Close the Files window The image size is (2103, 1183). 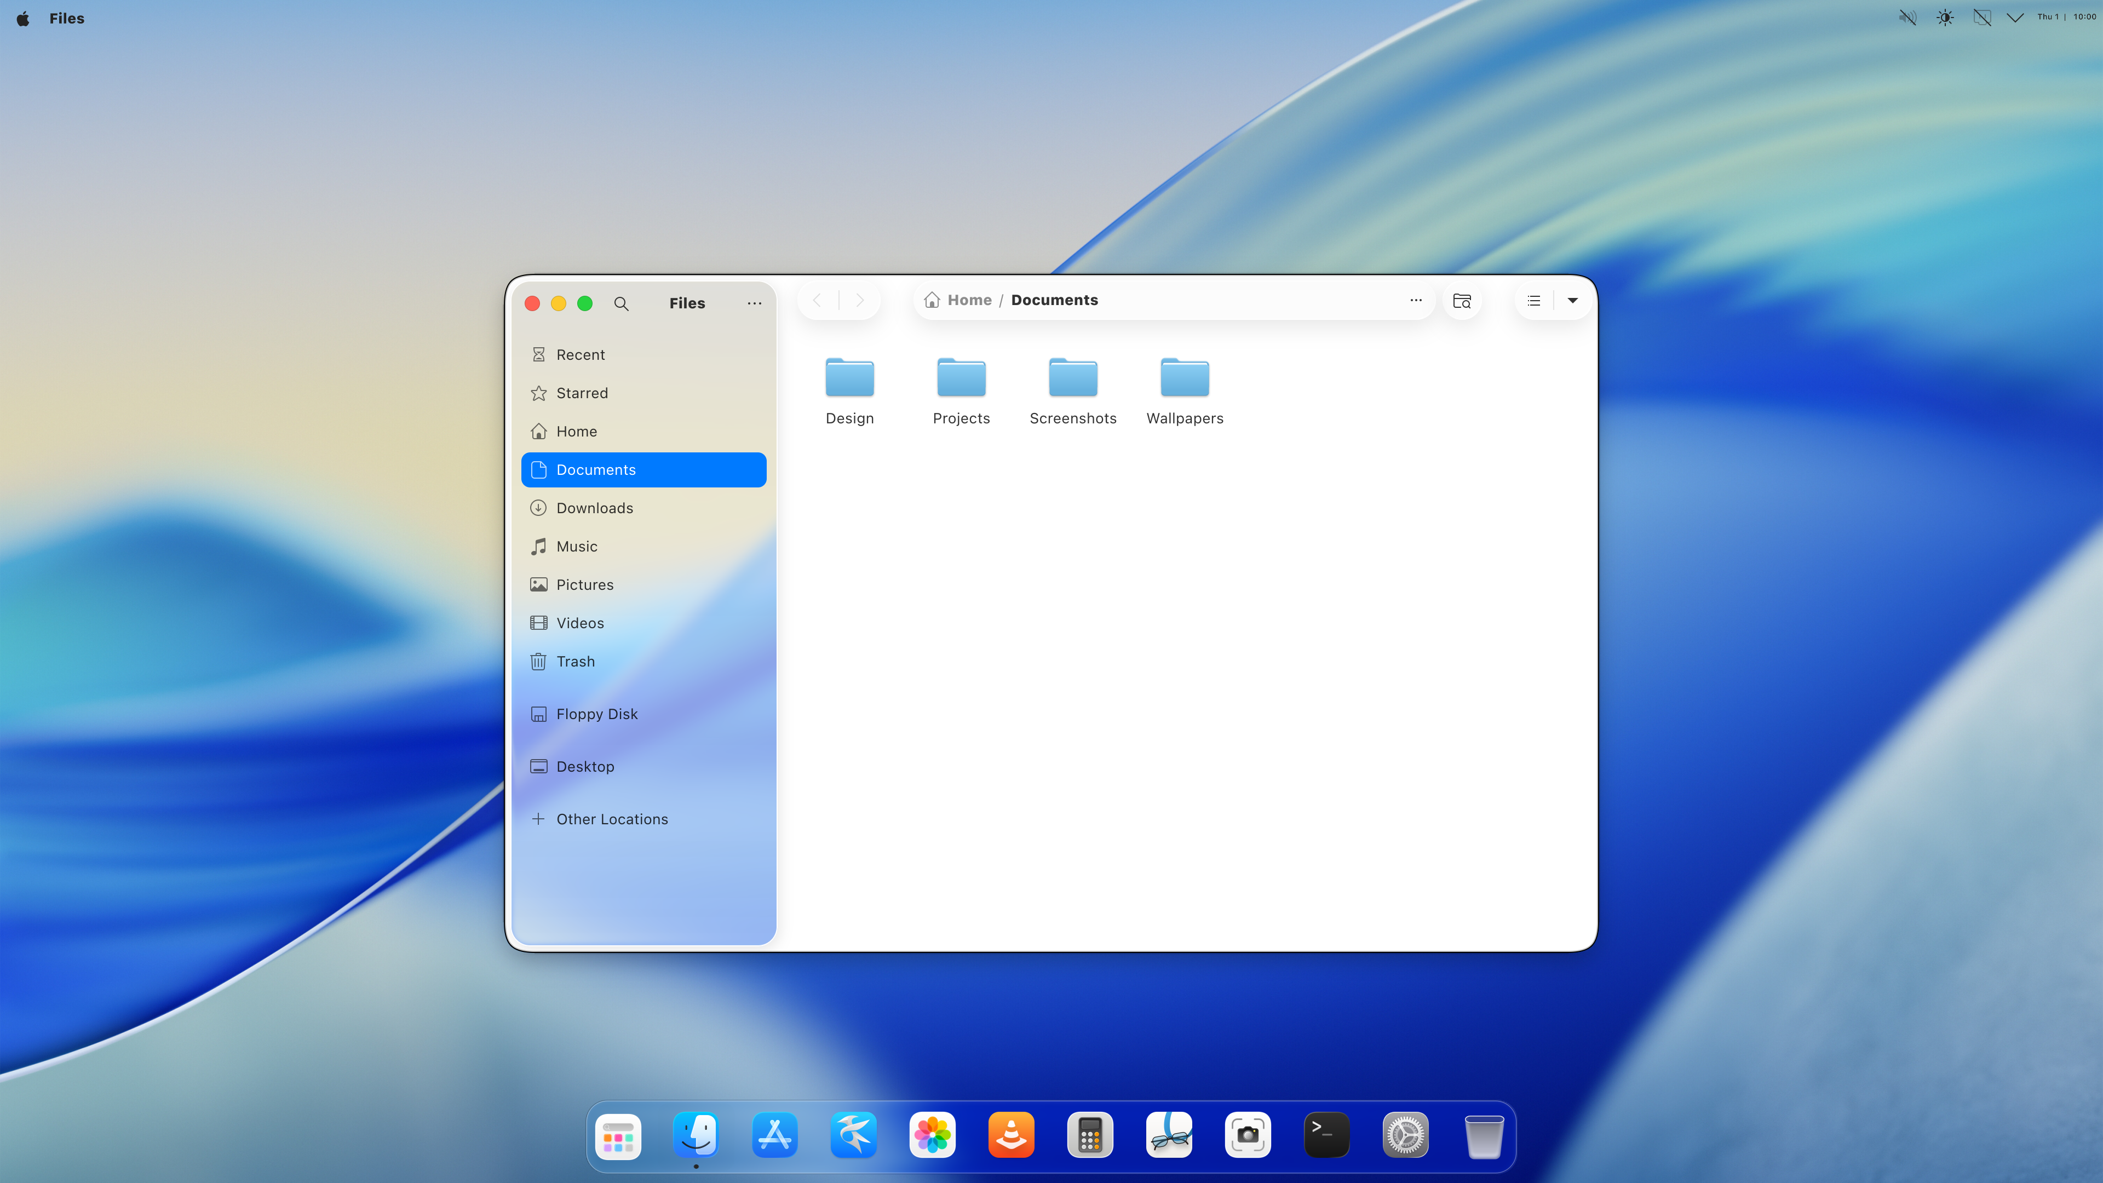pyautogui.click(x=532, y=304)
